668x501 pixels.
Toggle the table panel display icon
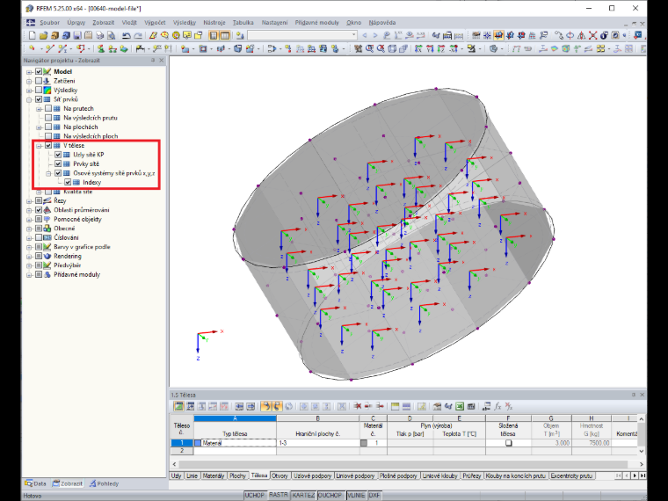[x=224, y=35]
